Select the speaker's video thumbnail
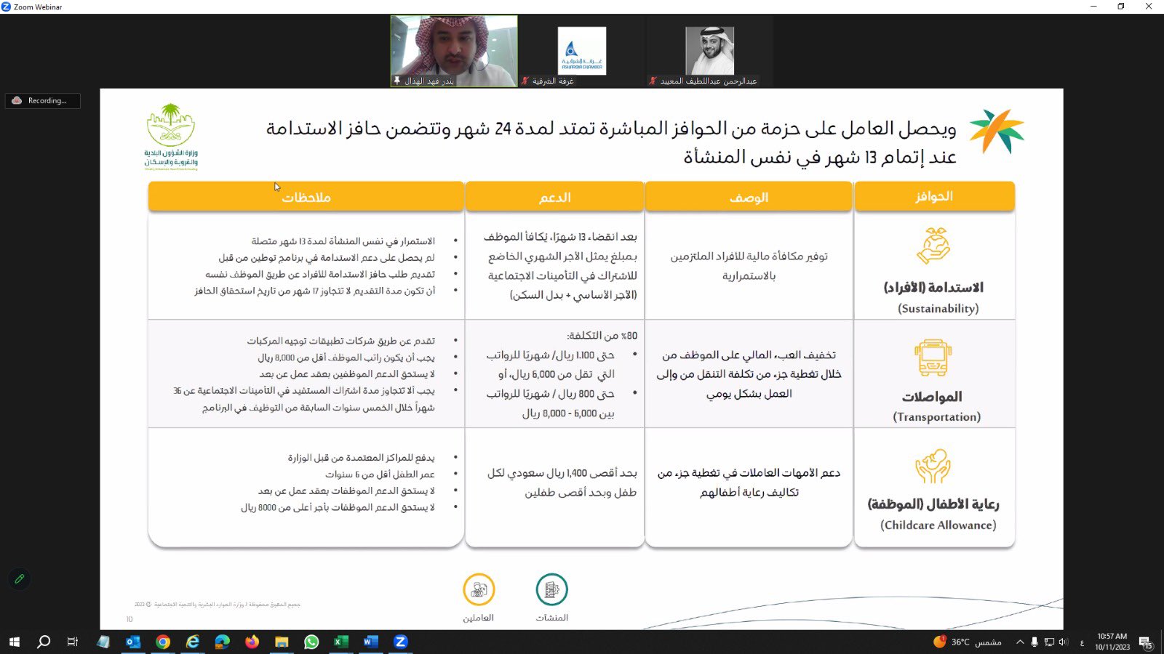This screenshot has width=1164, height=654. [454, 51]
